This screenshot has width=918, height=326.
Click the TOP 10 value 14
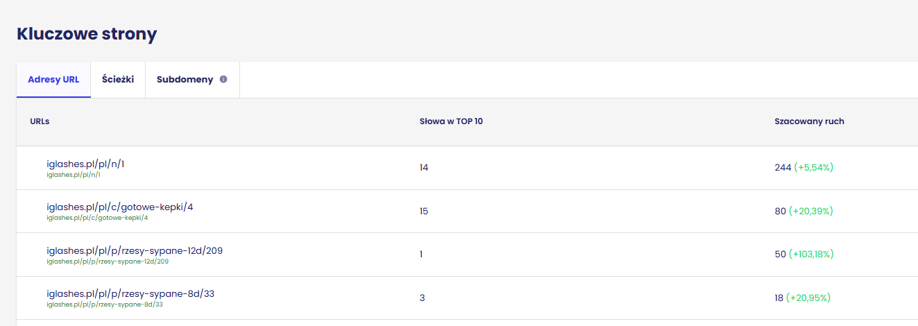coord(424,168)
